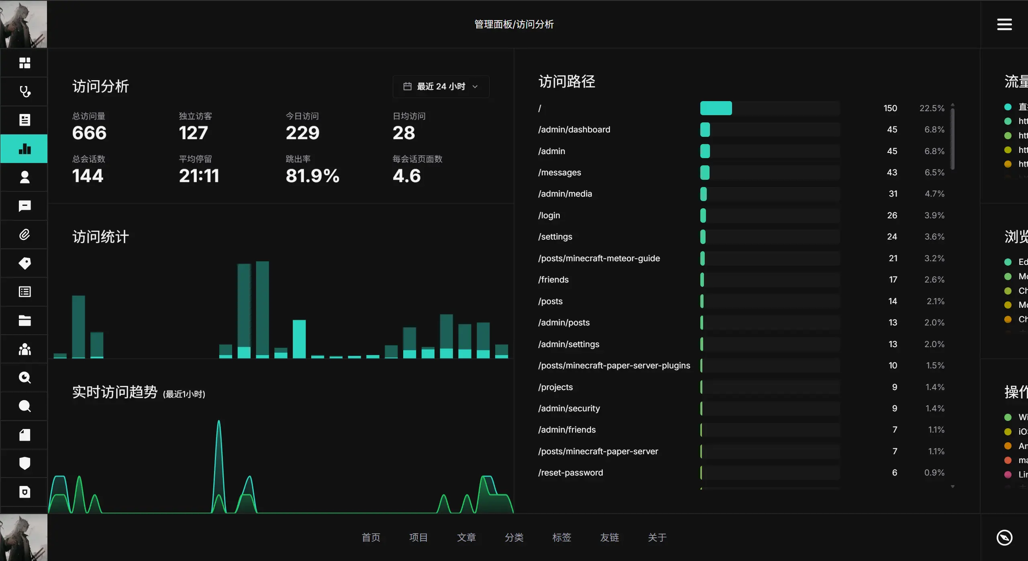This screenshot has height=561, width=1028.
Task: Open the shield security sidebar icon
Action: tap(24, 463)
